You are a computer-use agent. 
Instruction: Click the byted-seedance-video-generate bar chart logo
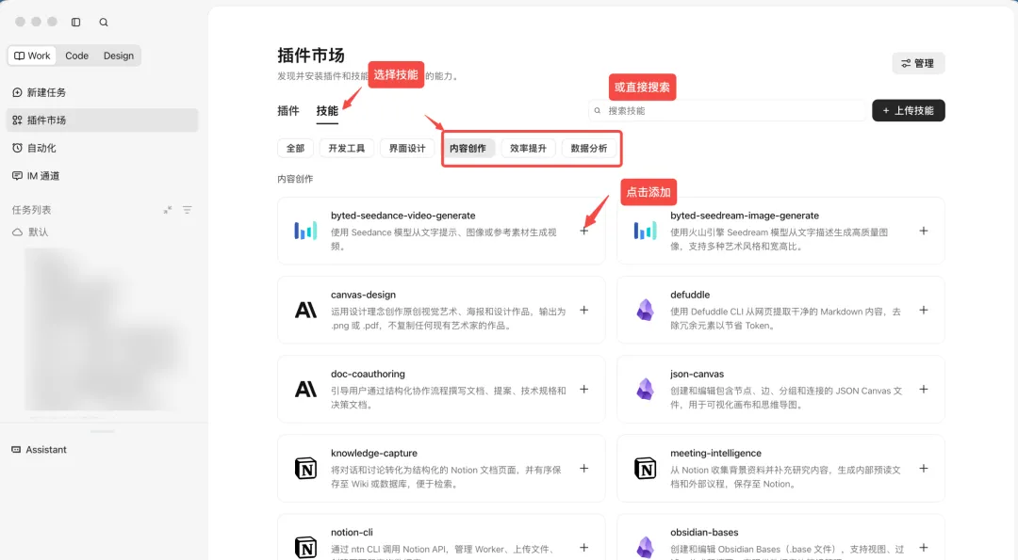305,231
